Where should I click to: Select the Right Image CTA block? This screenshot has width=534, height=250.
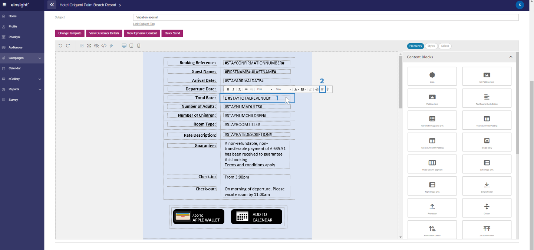pyautogui.click(x=432, y=186)
